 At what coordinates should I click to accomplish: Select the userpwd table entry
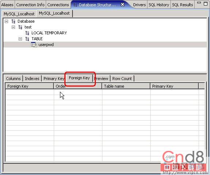pos(46,45)
